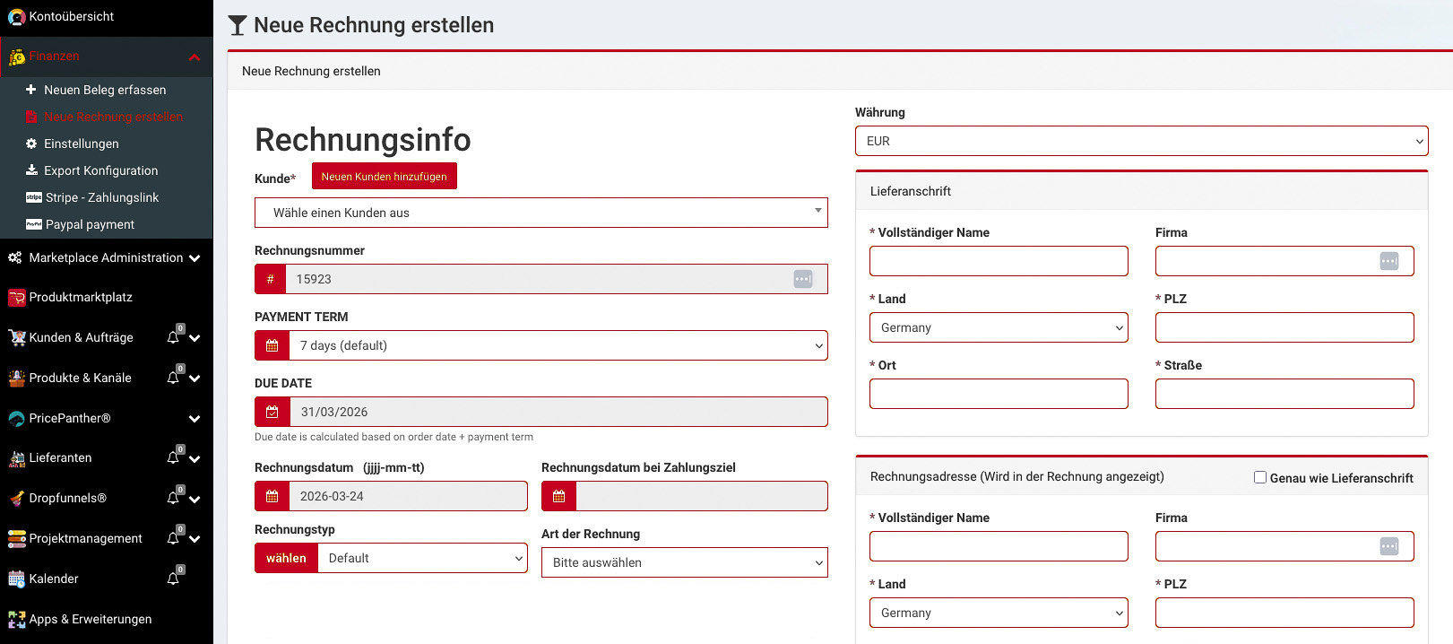Viewport: 1453px width, 644px height.
Task: Click the ellipsis icon in Rechnungsnummer field
Action: pyautogui.click(x=803, y=279)
